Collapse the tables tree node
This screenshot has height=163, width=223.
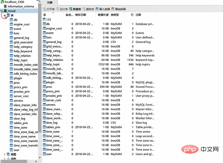5,15
